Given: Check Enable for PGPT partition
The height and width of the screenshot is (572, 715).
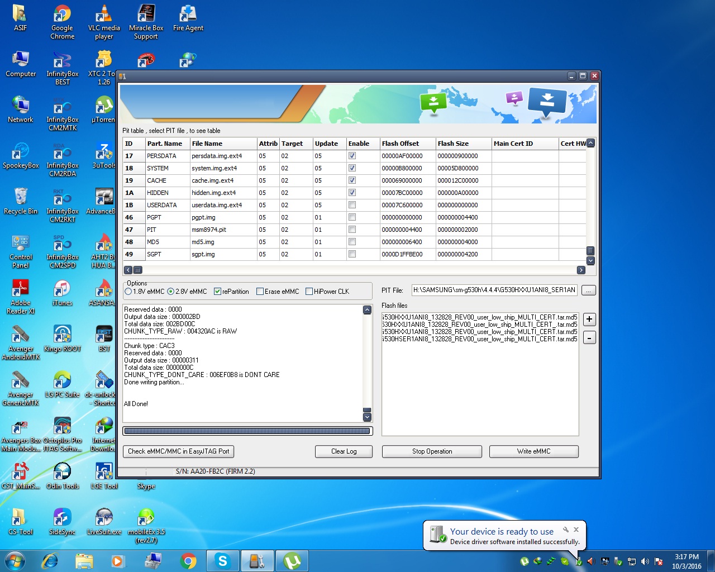Looking at the screenshot, I should click(352, 217).
